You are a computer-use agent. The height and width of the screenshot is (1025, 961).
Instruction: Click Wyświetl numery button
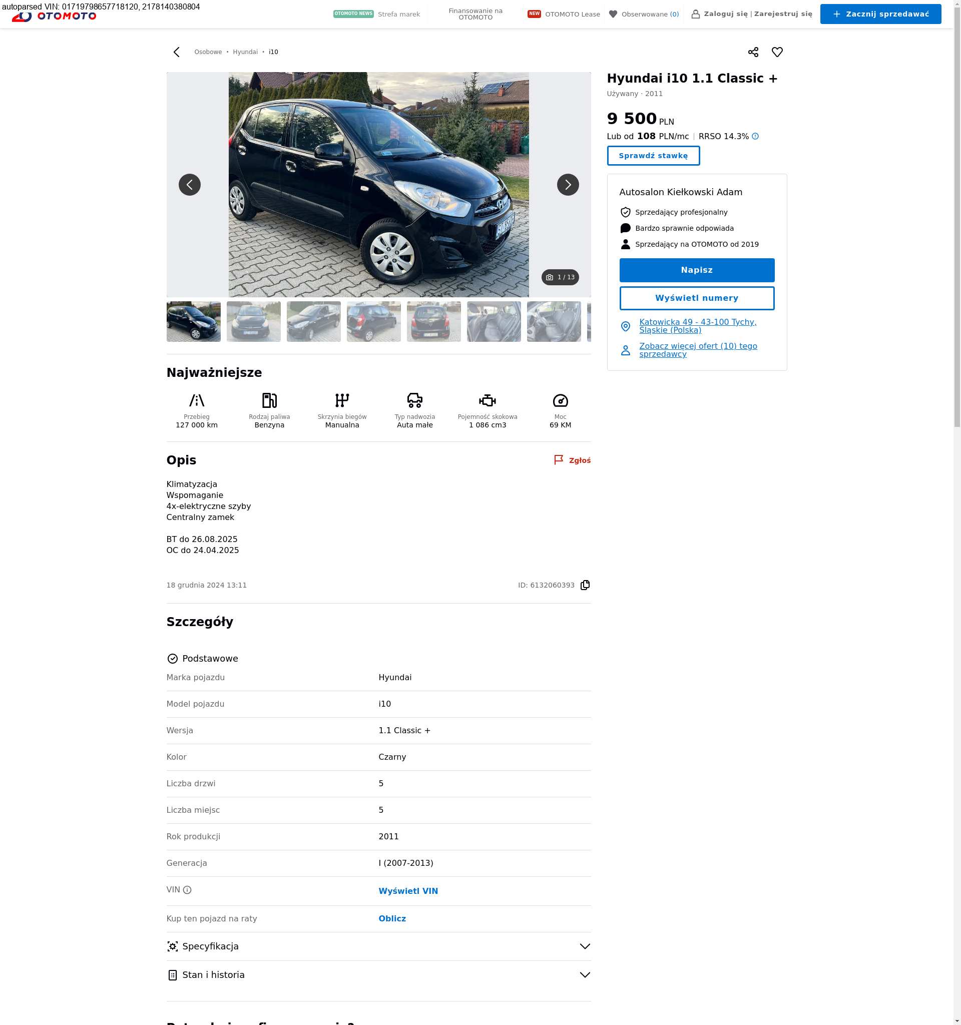697,298
